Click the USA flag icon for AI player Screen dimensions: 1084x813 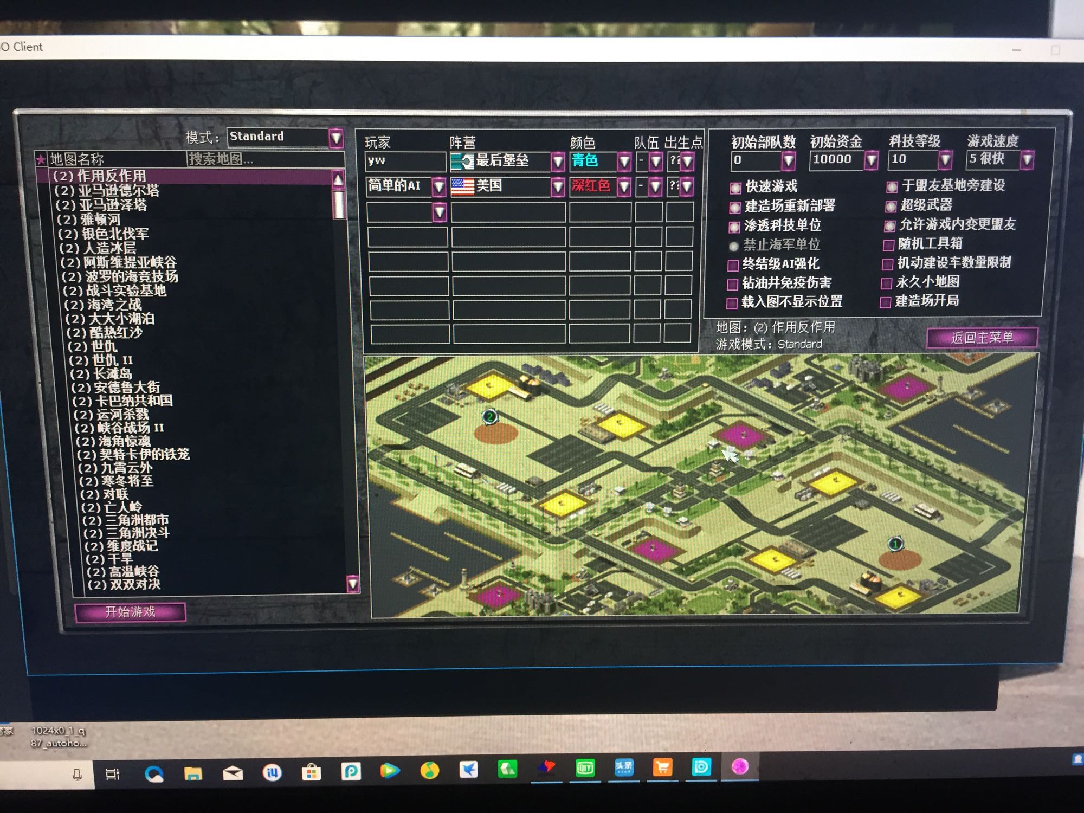tap(462, 186)
